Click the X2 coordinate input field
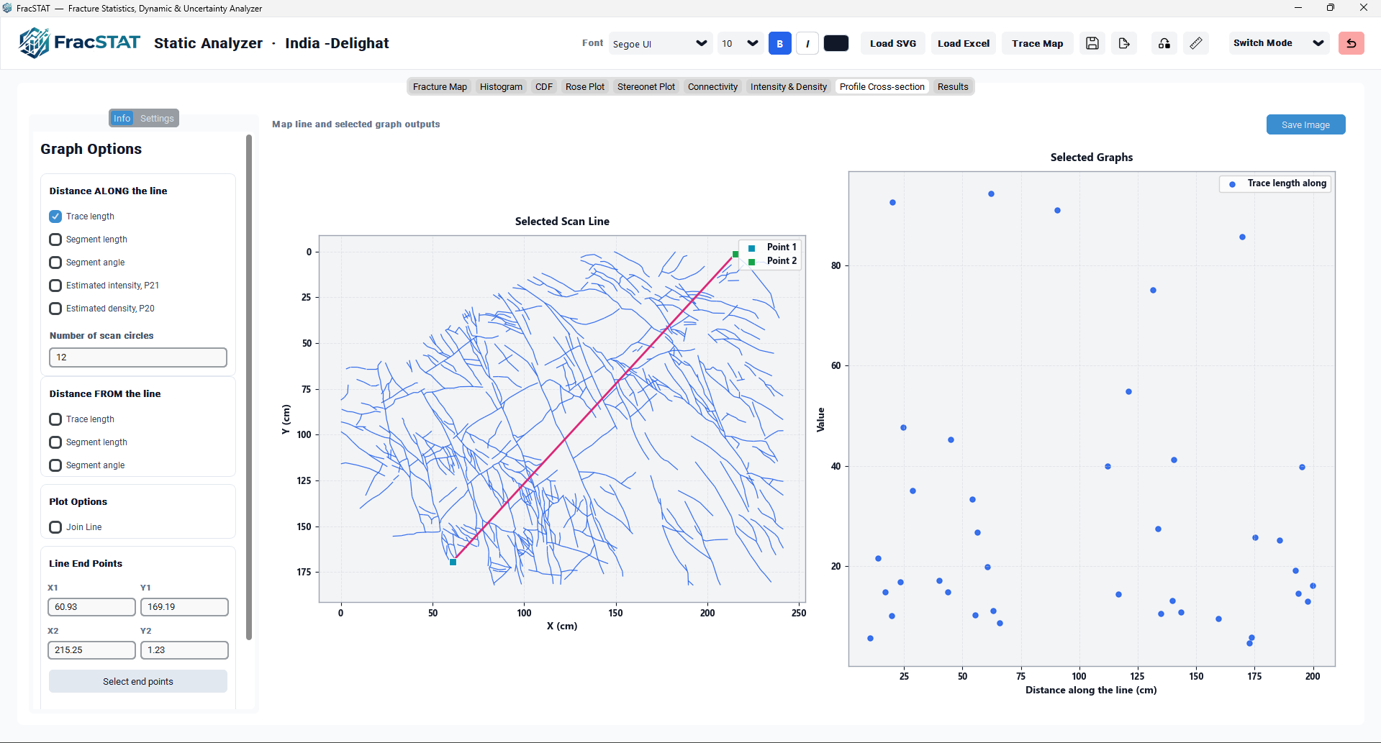Viewport: 1381px width, 743px height. [91, 650]
